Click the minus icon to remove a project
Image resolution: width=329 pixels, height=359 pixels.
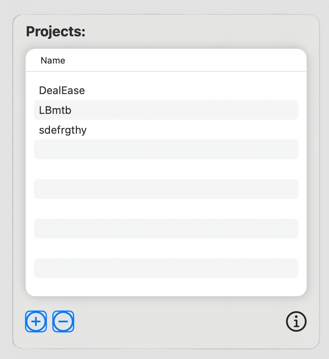pos(63,321)
